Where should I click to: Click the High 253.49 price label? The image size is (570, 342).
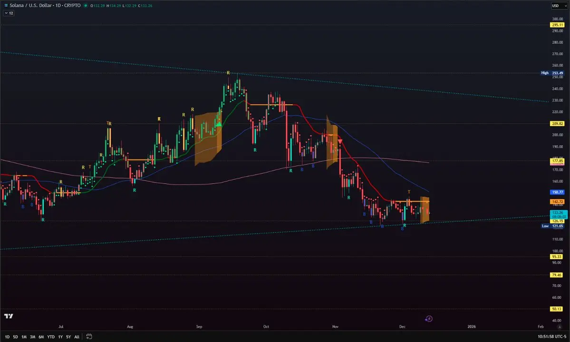pyautogui.click(x=552, y=73)
